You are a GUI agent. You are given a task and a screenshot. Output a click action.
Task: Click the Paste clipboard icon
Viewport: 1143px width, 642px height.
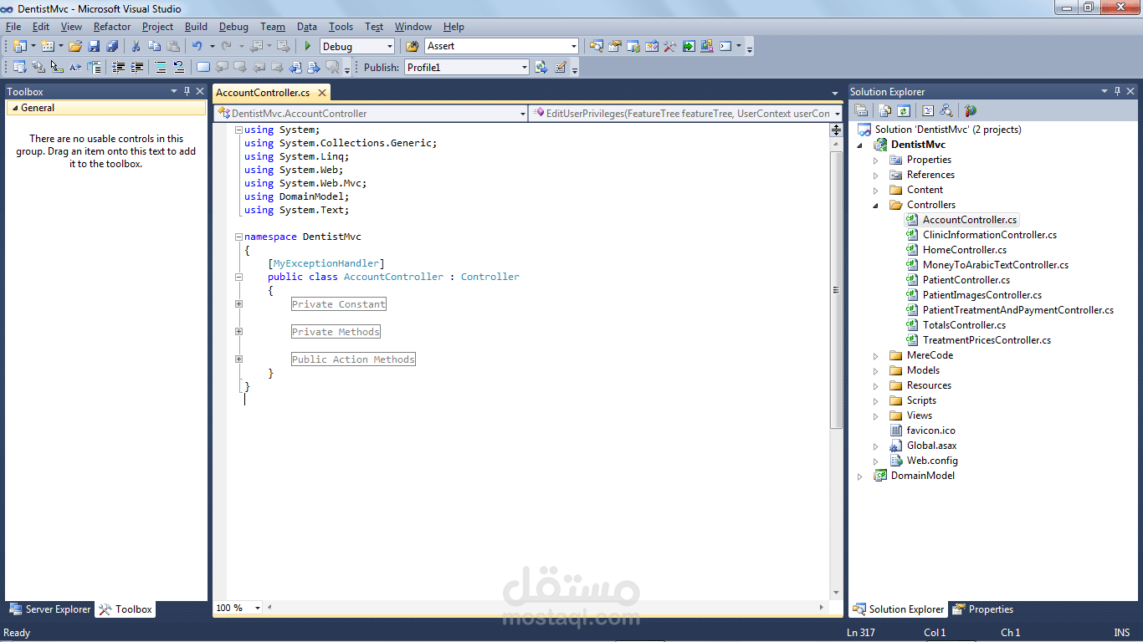click(172, 46)
